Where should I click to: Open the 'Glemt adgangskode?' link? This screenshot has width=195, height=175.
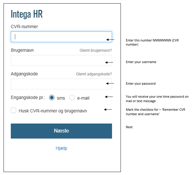click(x=94, y=74)
